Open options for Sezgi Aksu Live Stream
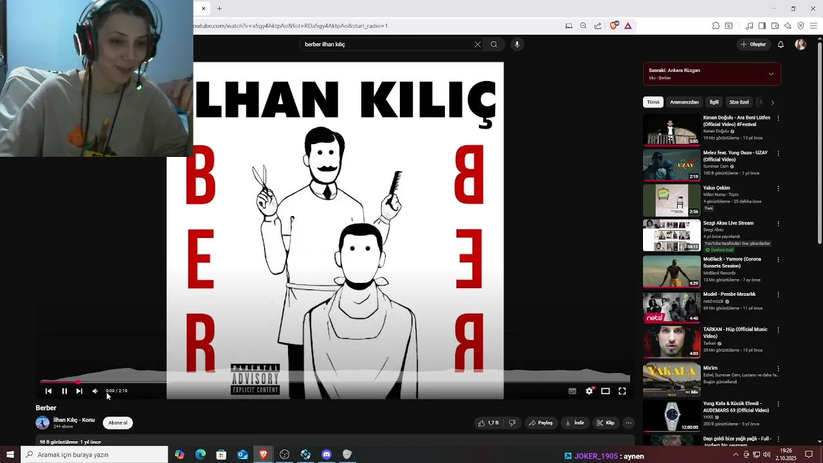The height and width of the screenshot is (463, 823). (x=778, y=224)
